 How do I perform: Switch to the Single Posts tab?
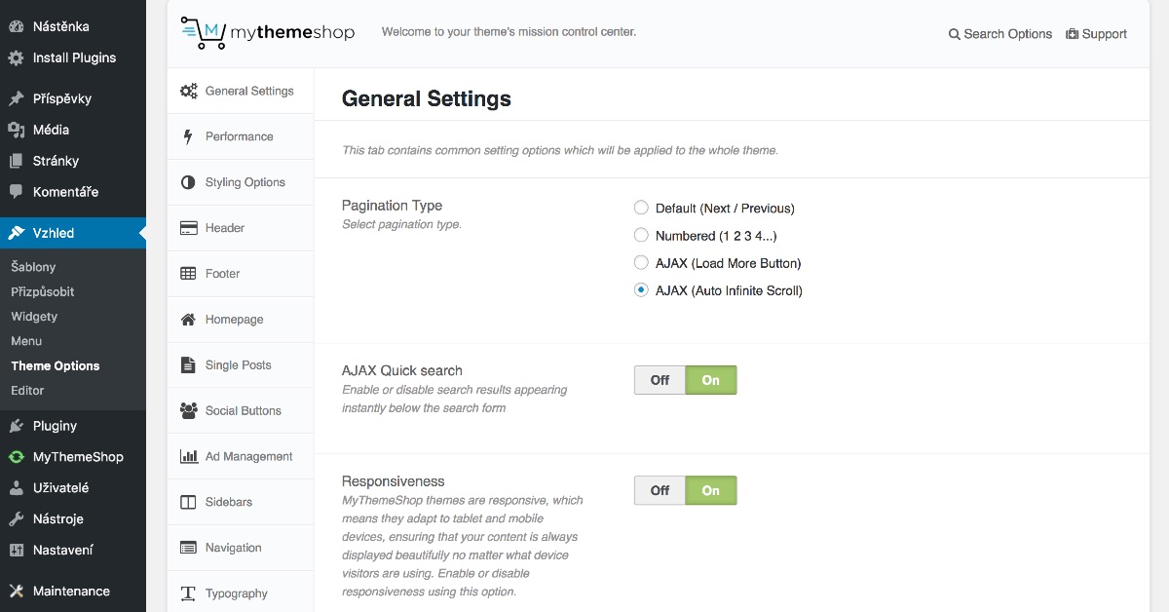pos(238,365)
